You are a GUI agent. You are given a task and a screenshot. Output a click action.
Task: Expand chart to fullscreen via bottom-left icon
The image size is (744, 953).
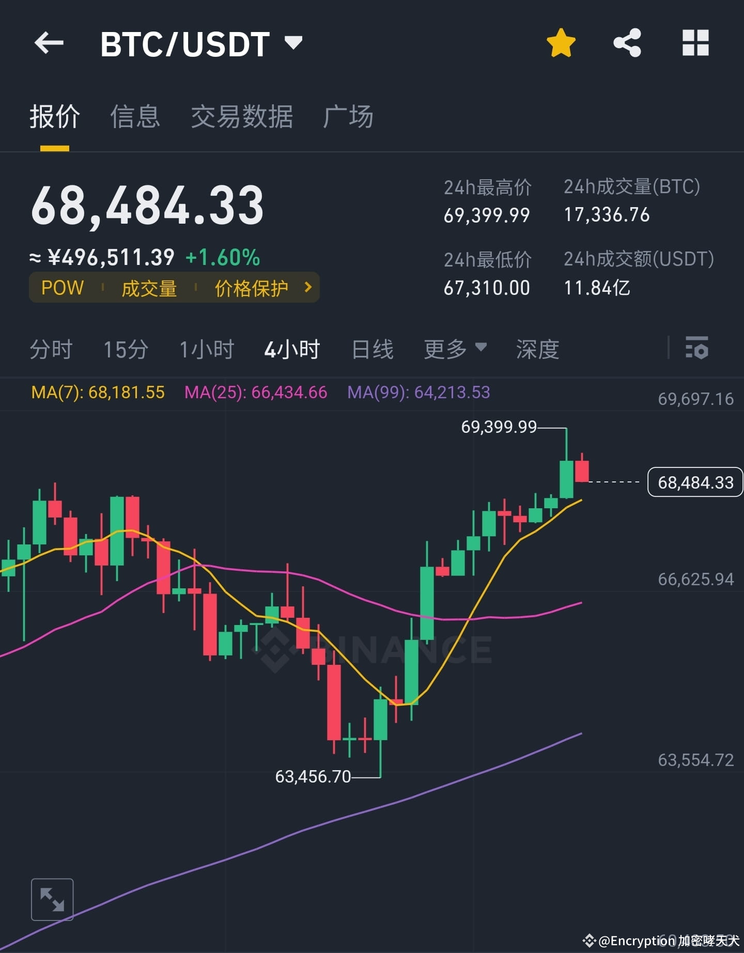click(52, 899)
